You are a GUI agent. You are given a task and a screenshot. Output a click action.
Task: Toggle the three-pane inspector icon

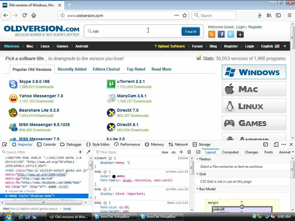point(198,152)
